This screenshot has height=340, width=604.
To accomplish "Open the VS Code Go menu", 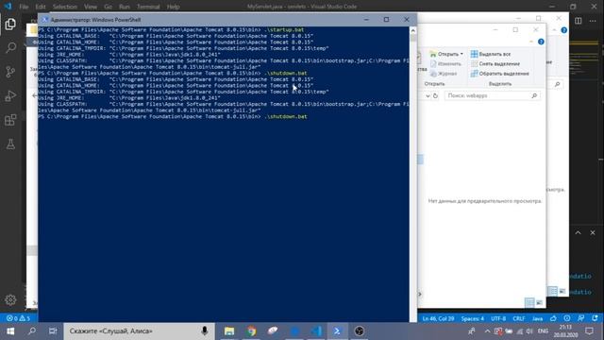I will pos(109,7).
